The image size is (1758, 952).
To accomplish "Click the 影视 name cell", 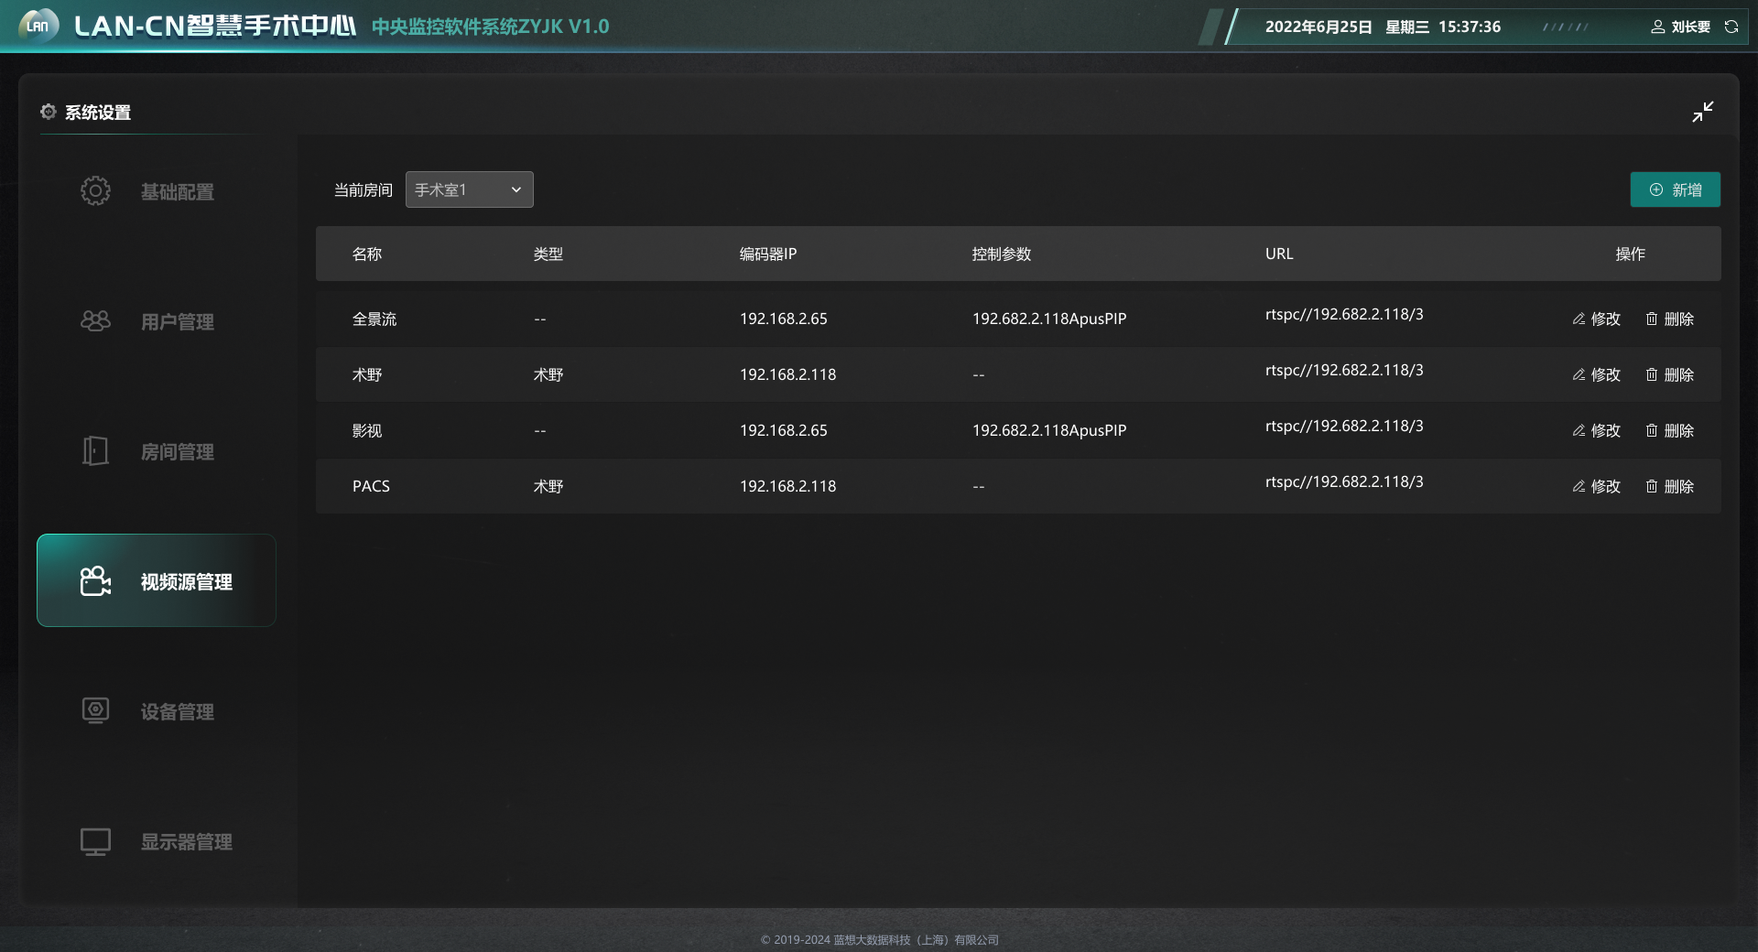I will [367, 430].
